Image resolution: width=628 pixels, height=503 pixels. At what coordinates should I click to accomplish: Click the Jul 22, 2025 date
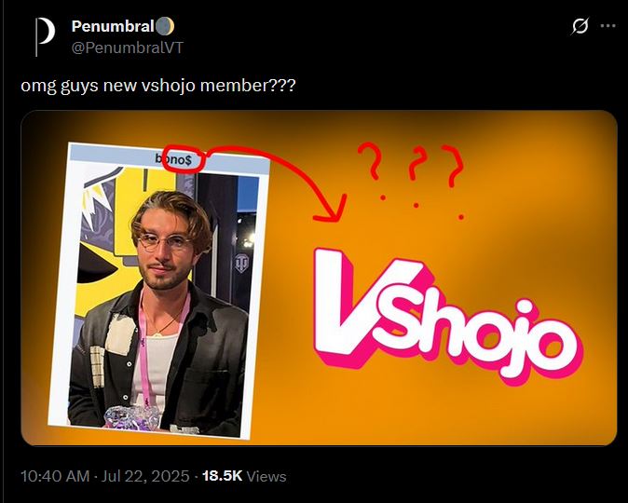coord(145,476)
